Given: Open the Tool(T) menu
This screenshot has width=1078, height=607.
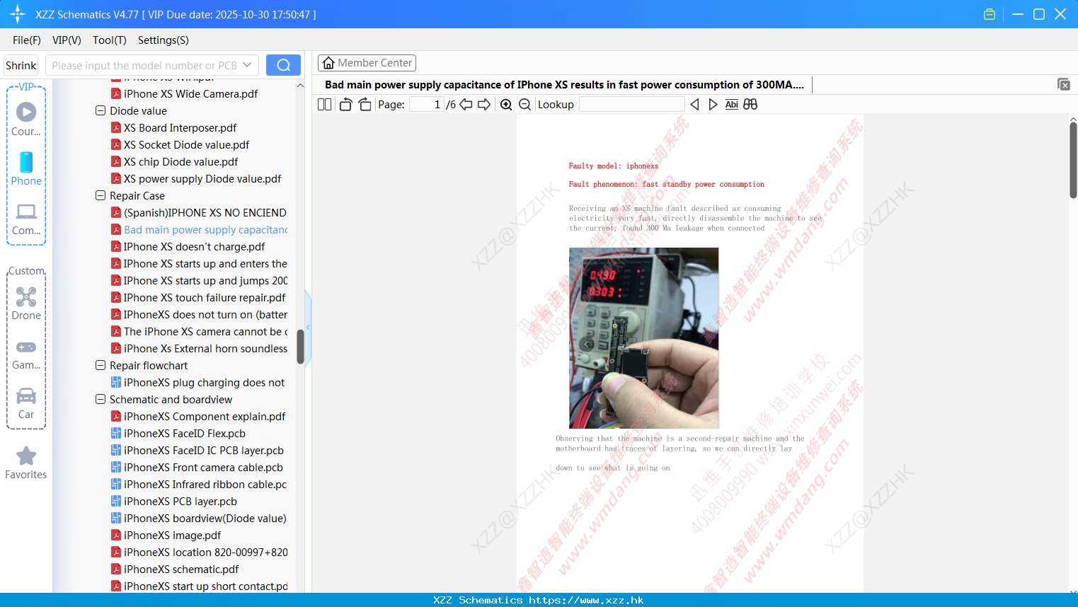Looking at the screenshot, I should coord(110,40).
